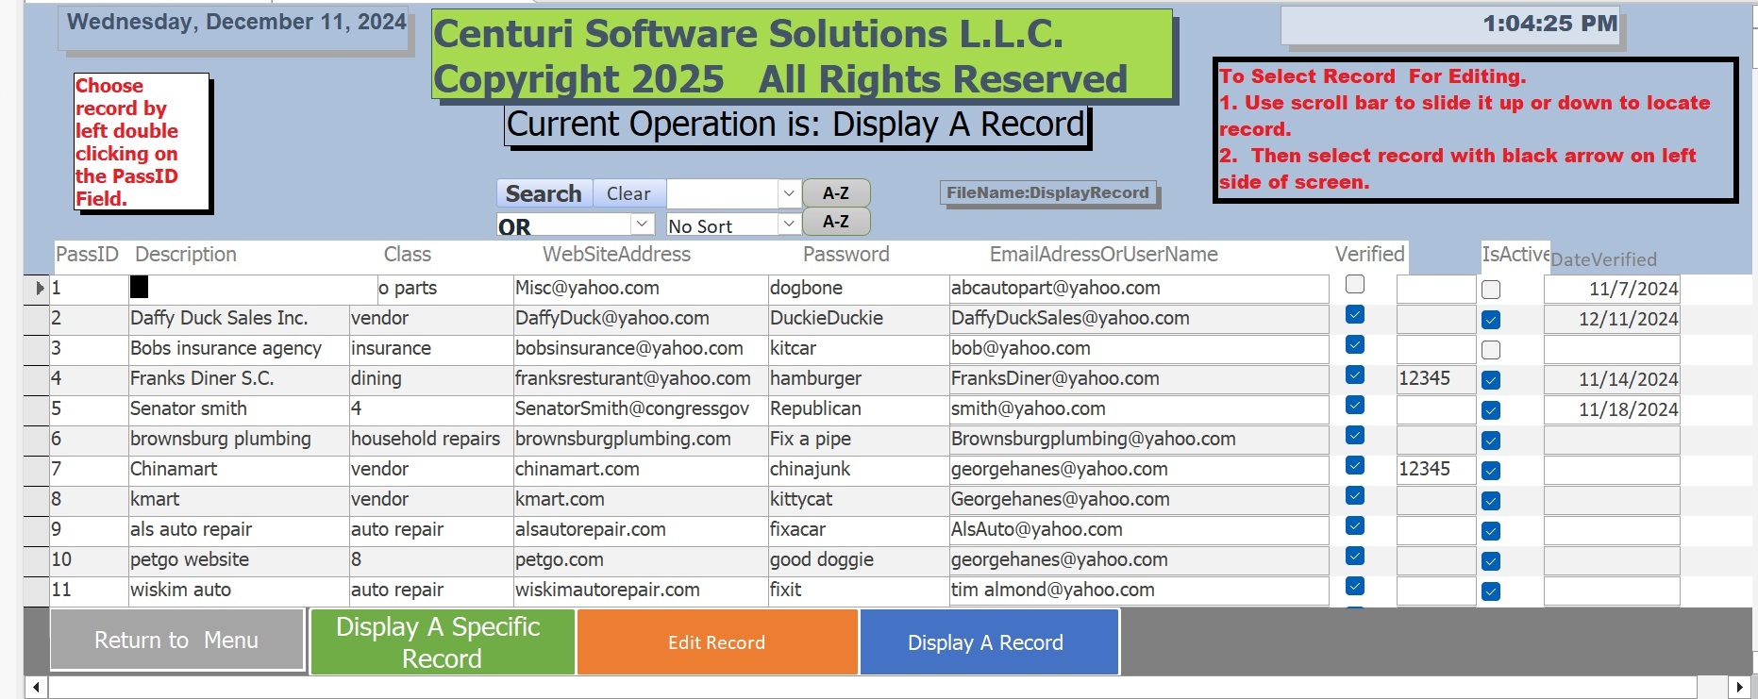Click Password cell 'good doggie'
Screen dimensions: 1758x699
(x=858, y=560)
